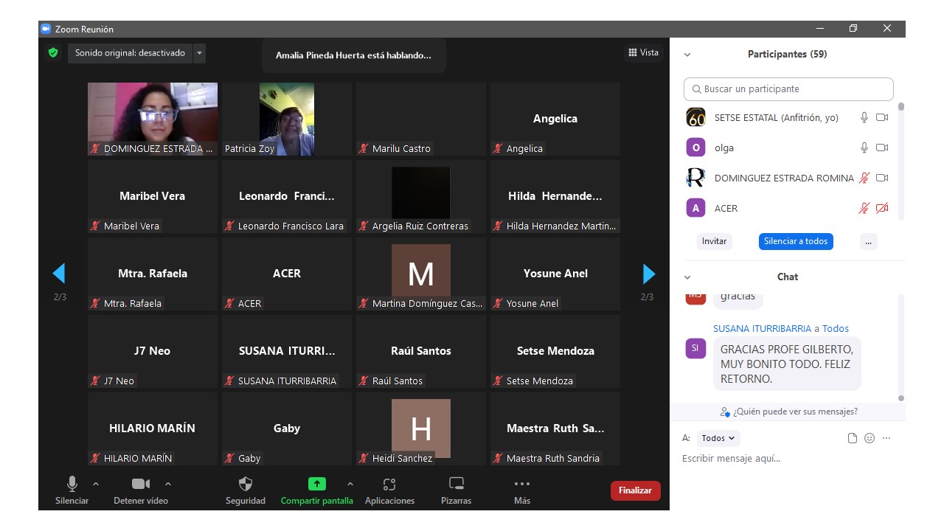This screenshot has width=944, height=531.
Task: Expand share options caret next to Compartir pantalla
Action: point(350,484)
